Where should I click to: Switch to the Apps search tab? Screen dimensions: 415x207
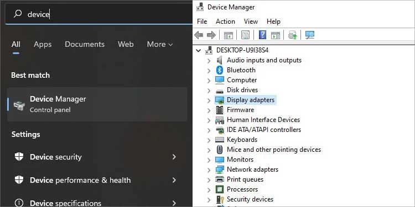[x=43, y=44]
